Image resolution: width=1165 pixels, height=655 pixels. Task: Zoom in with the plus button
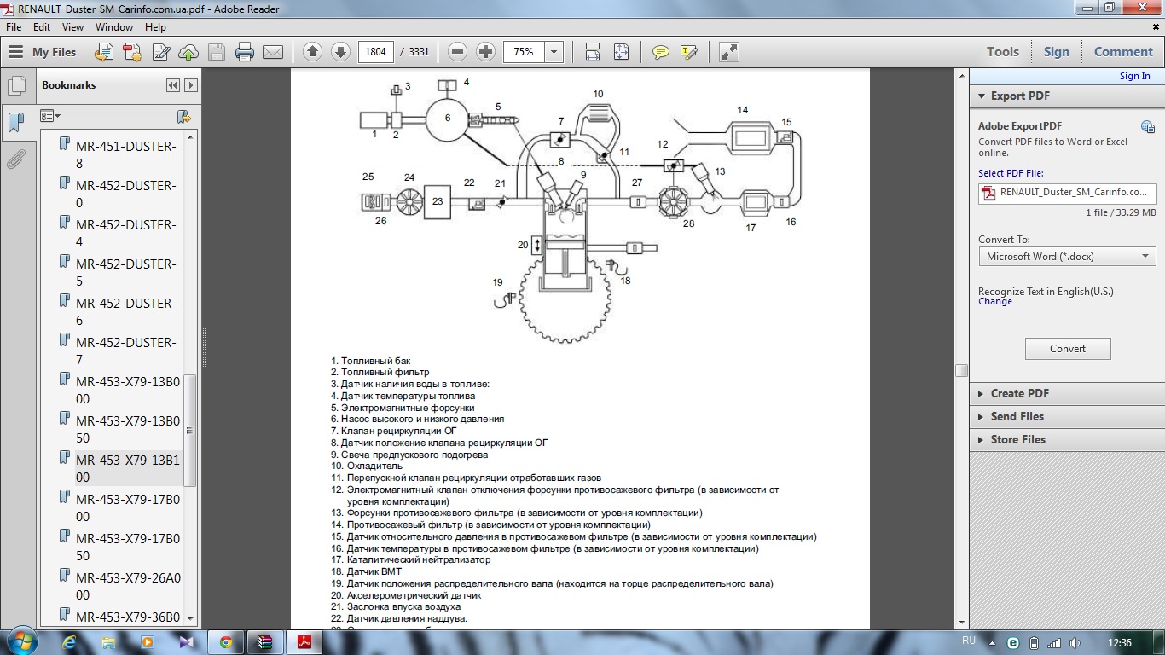pyautogui.click(x=486, y=52)
